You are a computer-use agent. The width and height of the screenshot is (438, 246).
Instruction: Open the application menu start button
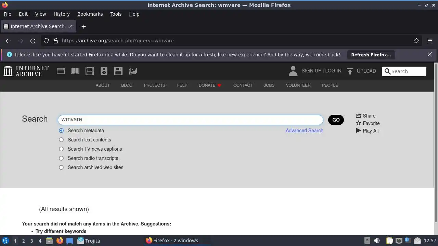coord(5,241)
